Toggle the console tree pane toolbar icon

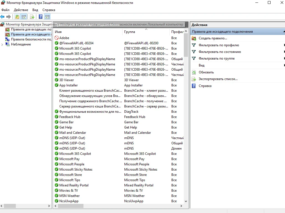24,17
